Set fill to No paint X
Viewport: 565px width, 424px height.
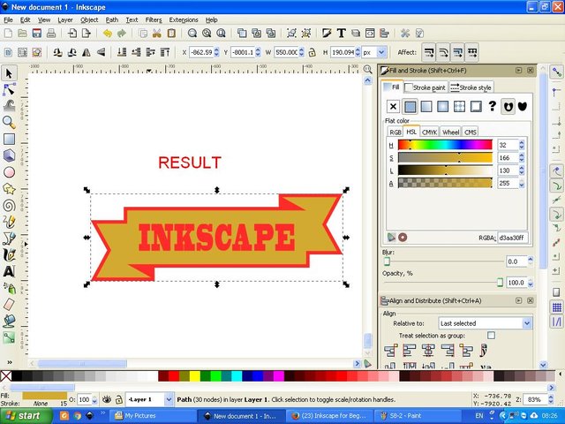coord(393,106)
